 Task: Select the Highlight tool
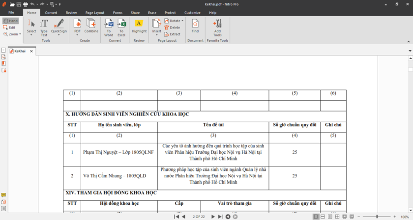click(139, 26)
